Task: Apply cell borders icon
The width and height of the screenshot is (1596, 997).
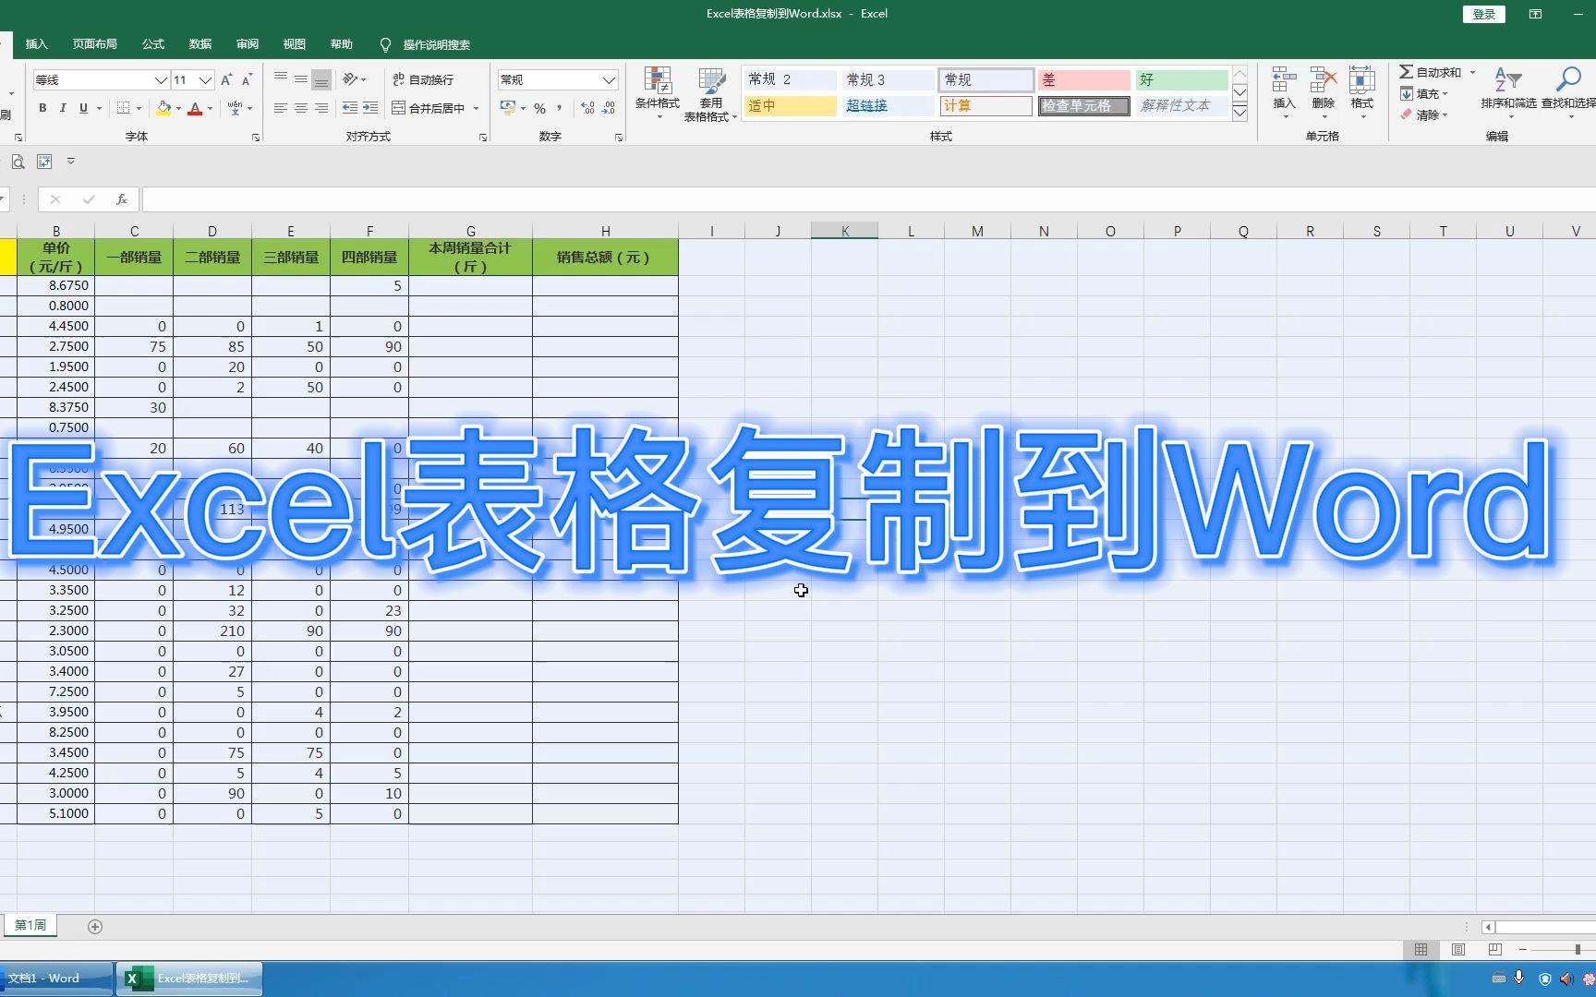Action: coord(124,108)
